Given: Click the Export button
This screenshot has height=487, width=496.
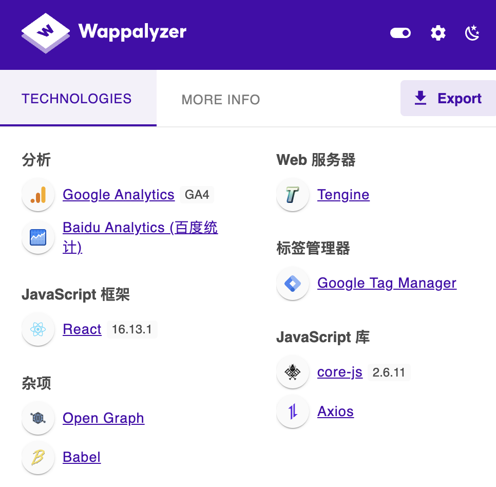Looking at the screenshot, I should click(448, 98).
